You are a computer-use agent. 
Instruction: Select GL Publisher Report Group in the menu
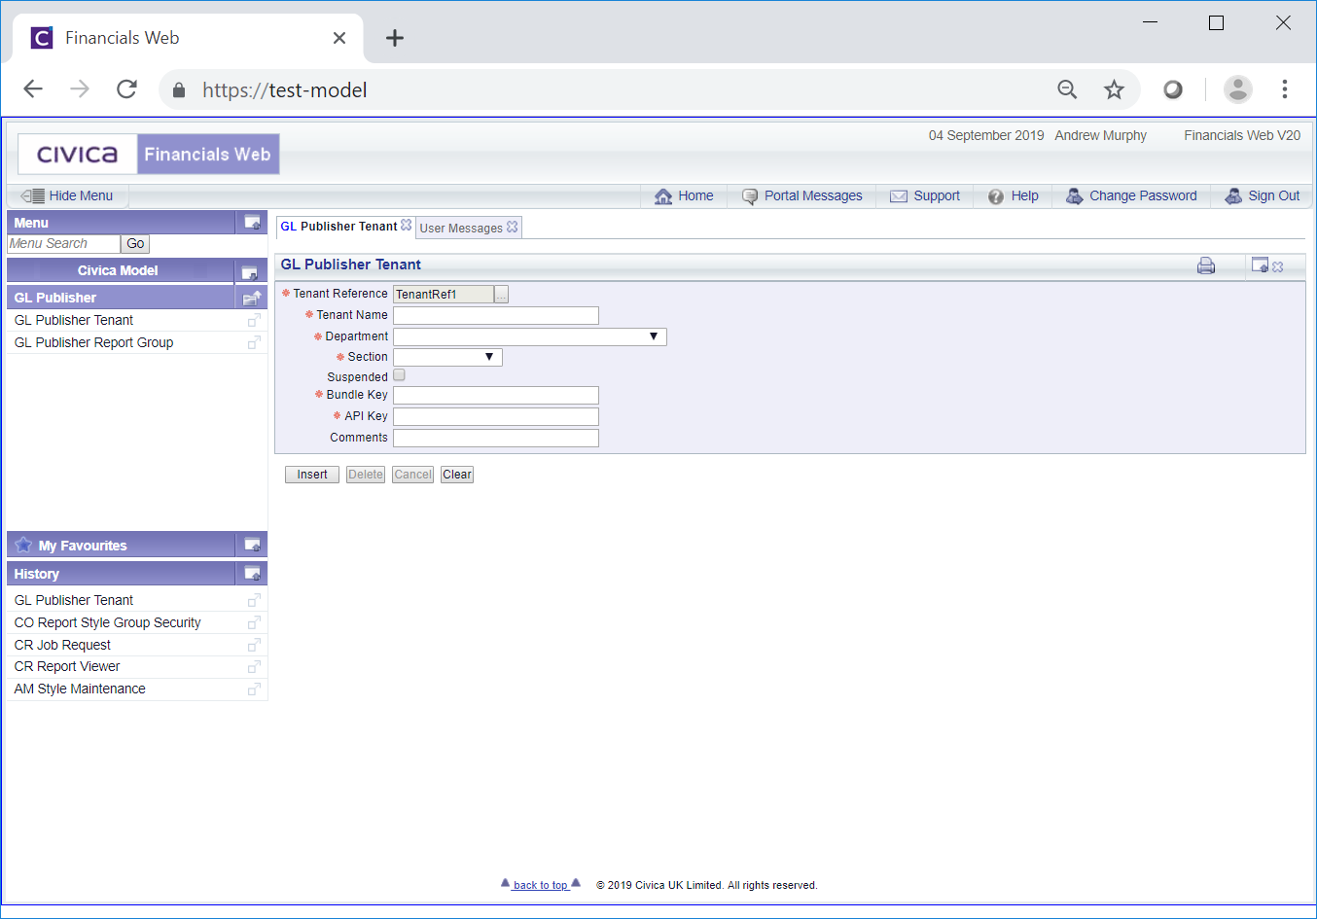93,342
